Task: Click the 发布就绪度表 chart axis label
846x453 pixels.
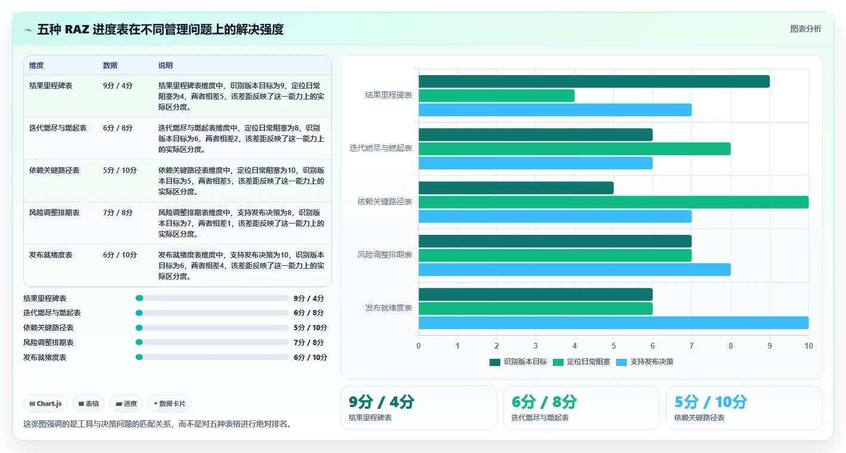Action: point(389,308)
